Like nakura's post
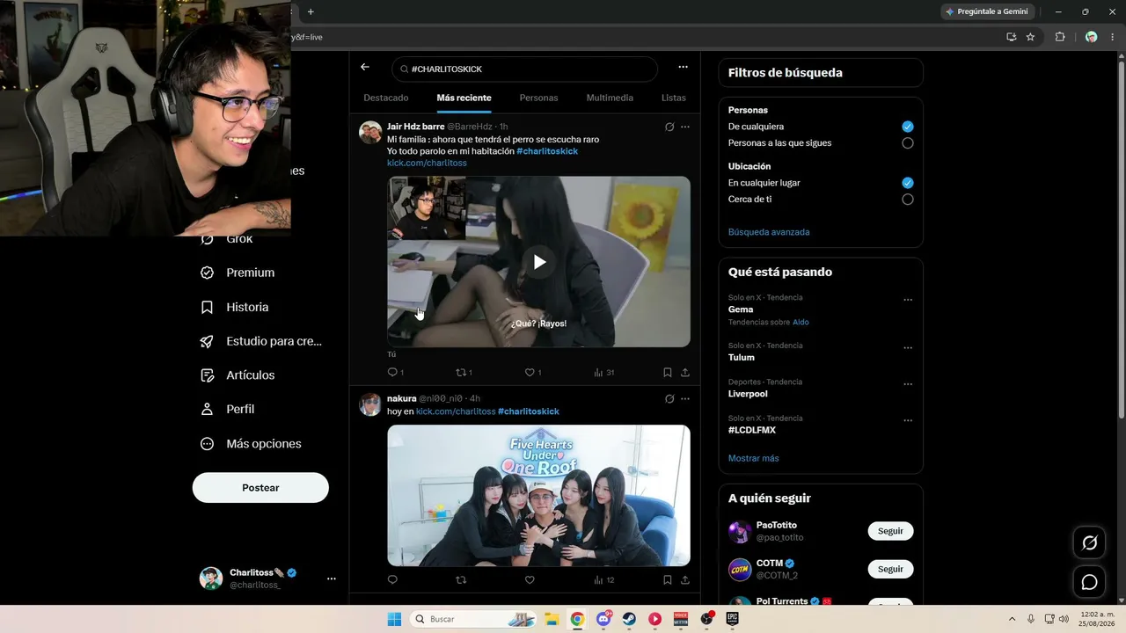 [530, 579]
